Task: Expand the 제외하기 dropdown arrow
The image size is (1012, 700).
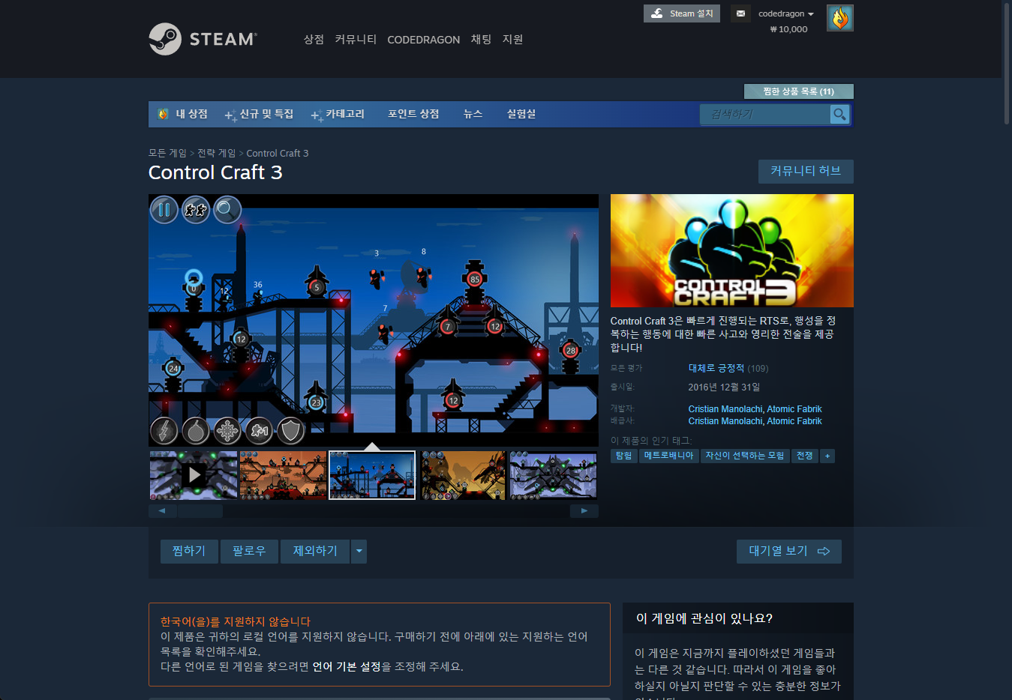Action: (359, 551)
